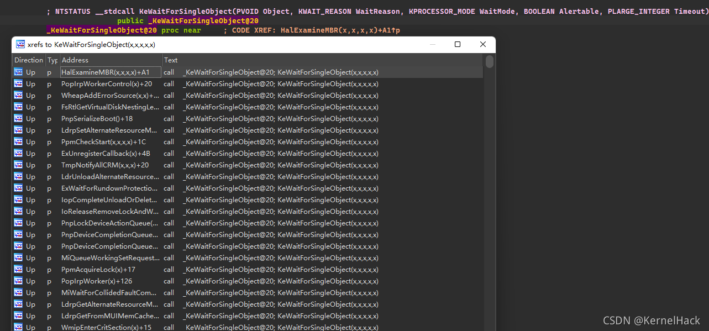The height and width of the screenshot is (331, 709).
Task: Sort by the Text column header
Action: point(322,60)
